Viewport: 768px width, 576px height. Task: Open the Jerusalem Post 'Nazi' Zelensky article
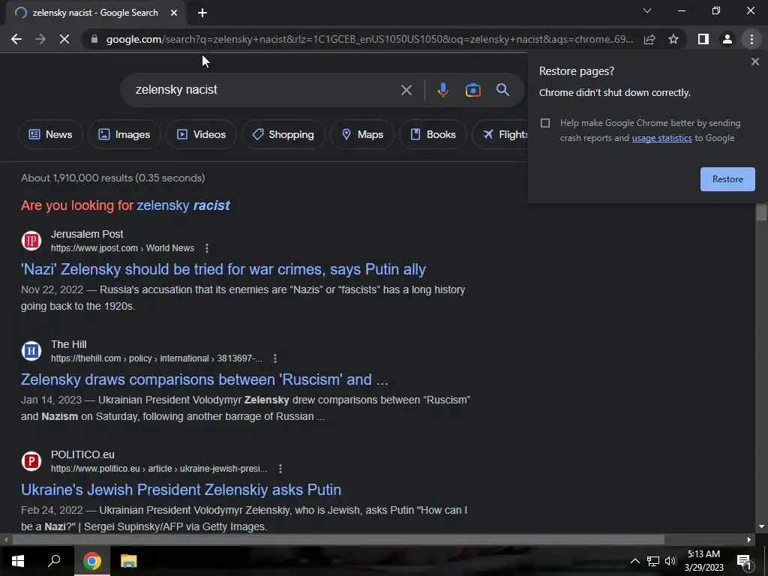click(x=223, y=269)
